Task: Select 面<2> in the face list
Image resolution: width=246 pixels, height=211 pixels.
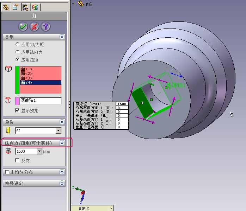Action: pyautogui.click(x=41, y=73)
